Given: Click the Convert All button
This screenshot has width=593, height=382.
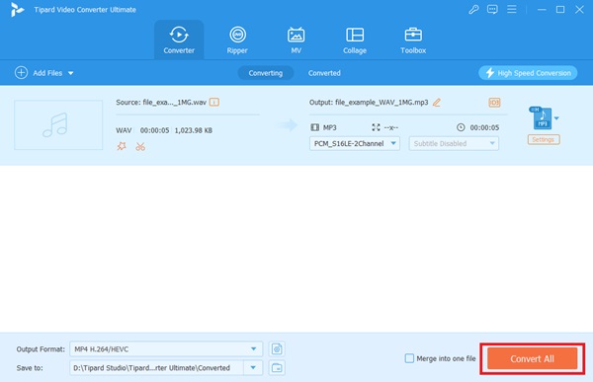Looking at the screenshot, I should tap(532, 358).
